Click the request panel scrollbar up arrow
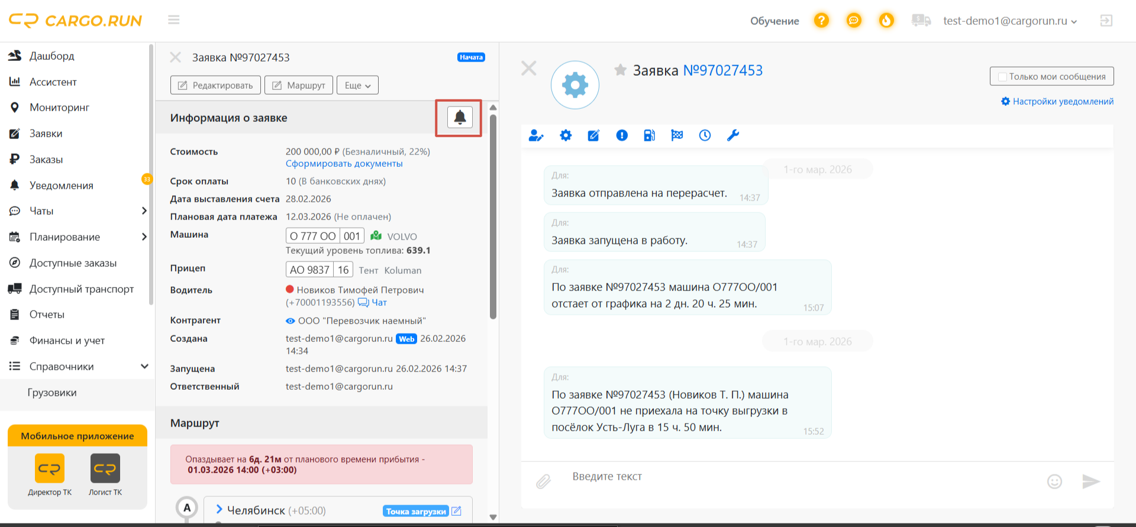 pyautogui.click(x=493, y=108)
